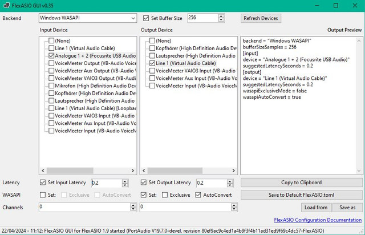Disable the output WASAPI Set checkbox
This screenshot has width=365, height=235.
point(144,195)
